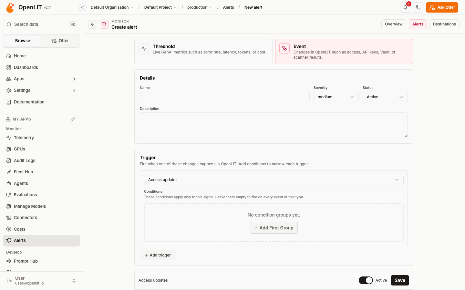This screenshot has height=290, width=465.
Task: Open the Ask Otter assistant
Action: 442,7
